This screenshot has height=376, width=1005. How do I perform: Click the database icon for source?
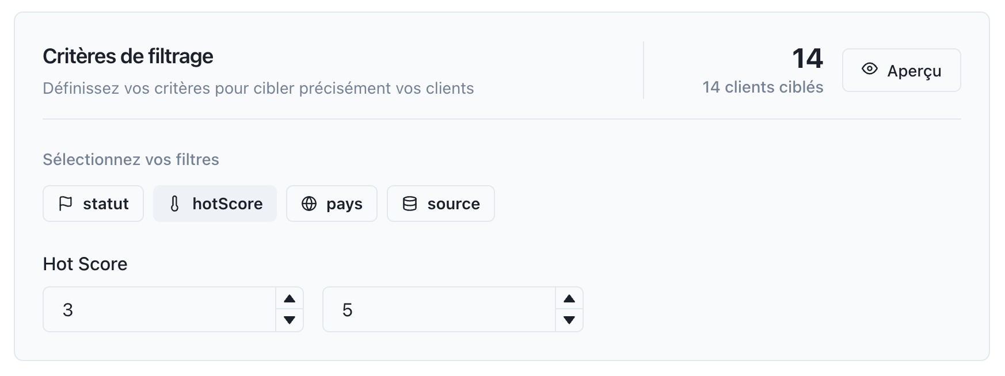[410, 204]
